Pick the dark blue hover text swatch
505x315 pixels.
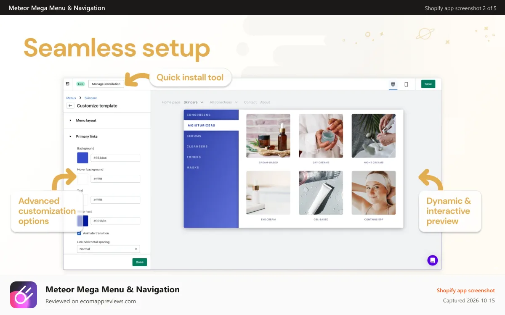pyautogui.click(x=82, y=221)
